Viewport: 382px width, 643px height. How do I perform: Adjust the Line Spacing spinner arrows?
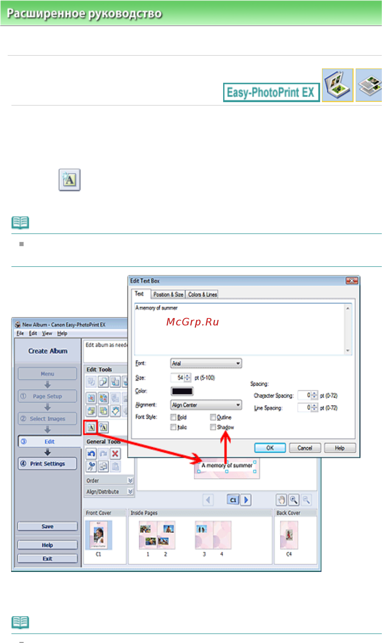pyautogui.click(x=314, y=407)
